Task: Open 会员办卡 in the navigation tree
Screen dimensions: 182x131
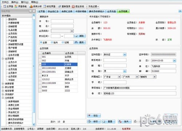Action: click(x=12, y=62)
